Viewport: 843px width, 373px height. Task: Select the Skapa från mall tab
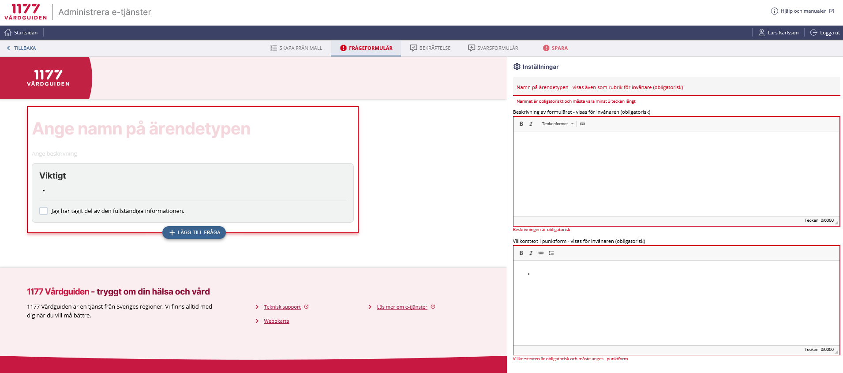pos(296,48)
